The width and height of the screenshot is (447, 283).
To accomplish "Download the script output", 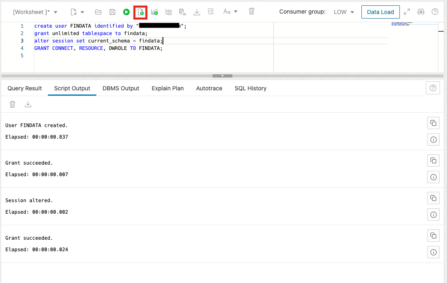I will click(28, 104).
